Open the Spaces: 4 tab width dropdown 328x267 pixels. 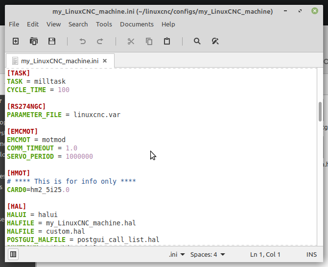tap(208, 254)
